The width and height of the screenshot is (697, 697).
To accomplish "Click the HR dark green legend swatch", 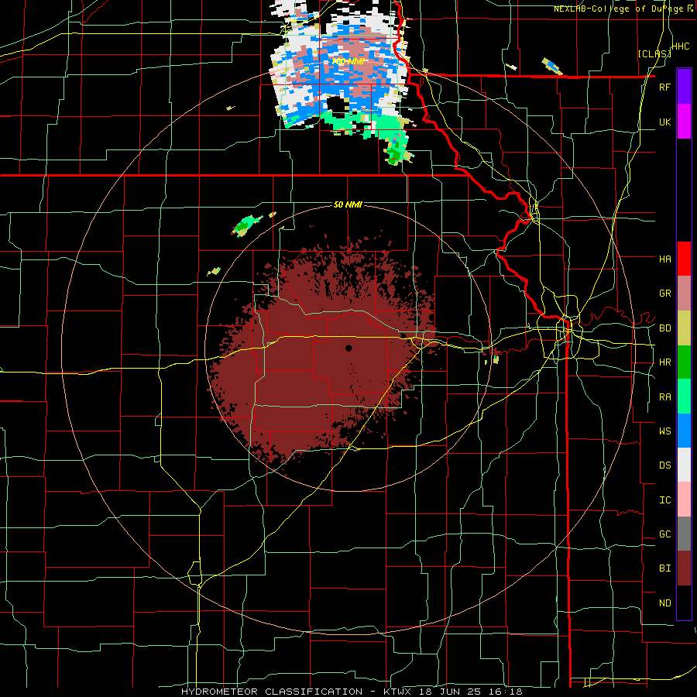I will point(684,362).
